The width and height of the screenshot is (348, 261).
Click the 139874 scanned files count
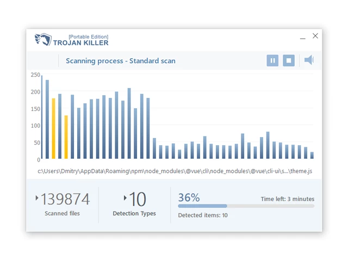pyautogui.click(x=65, y=200)
